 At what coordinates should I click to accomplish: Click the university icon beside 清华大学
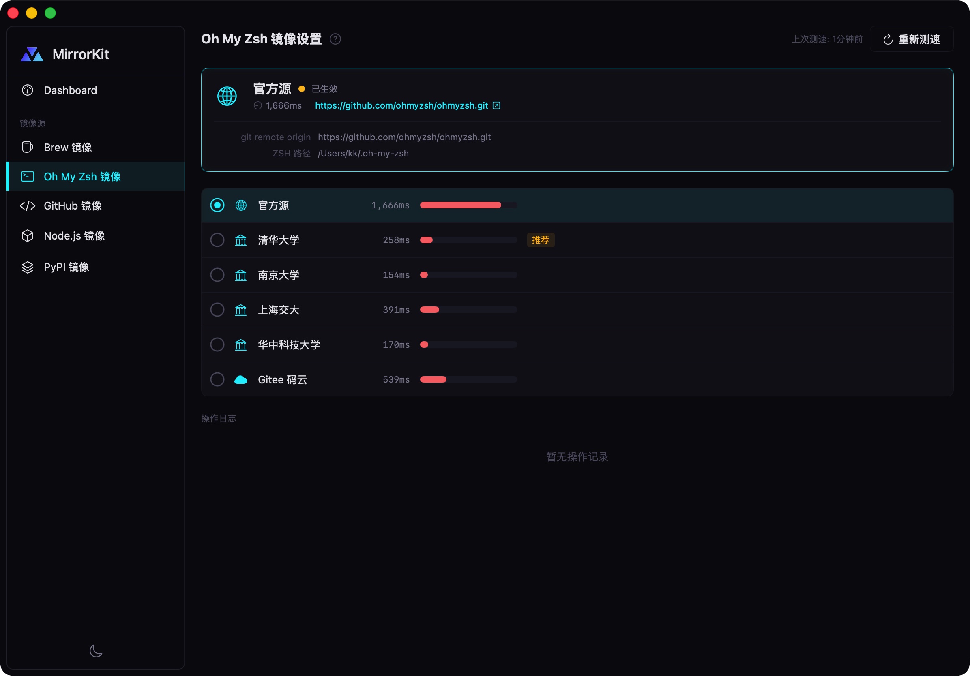pos(241,240)
